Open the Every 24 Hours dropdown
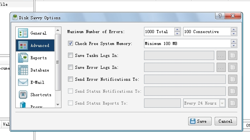Screen dimensions: 250x140 coord(222,103)
